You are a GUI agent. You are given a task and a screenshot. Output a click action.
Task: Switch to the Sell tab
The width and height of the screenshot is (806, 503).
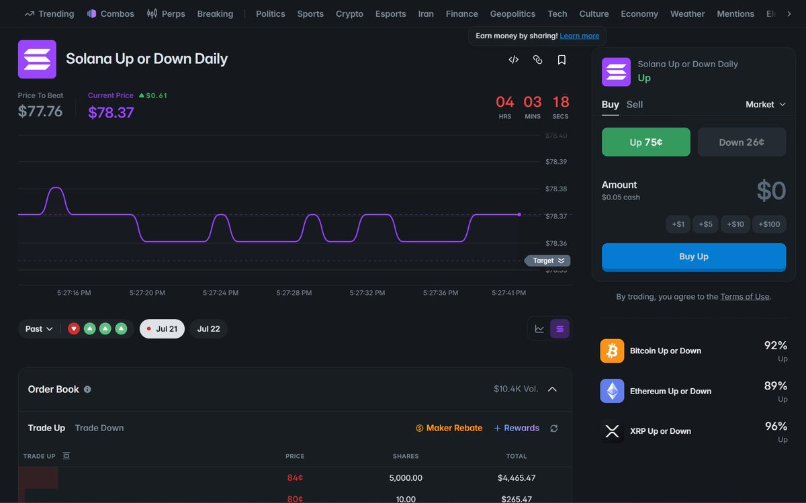click(x=635, y=104)
